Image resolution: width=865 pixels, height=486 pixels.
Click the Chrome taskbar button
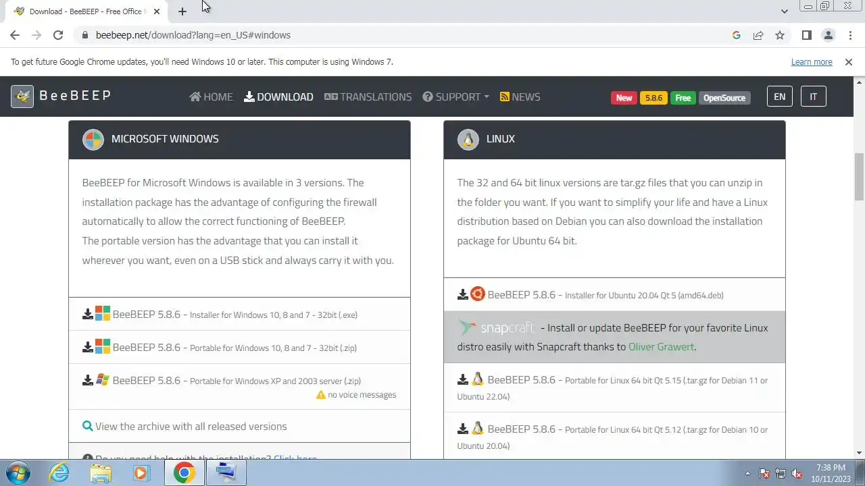(184, 473)
